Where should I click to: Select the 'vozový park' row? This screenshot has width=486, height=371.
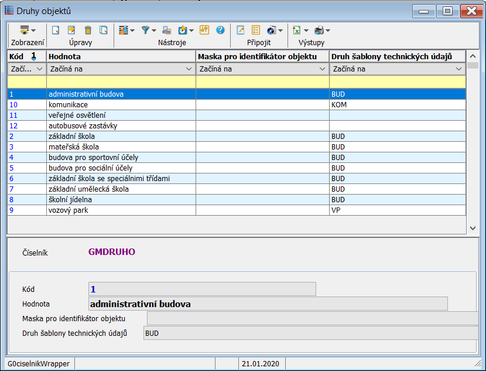(121, 210)
